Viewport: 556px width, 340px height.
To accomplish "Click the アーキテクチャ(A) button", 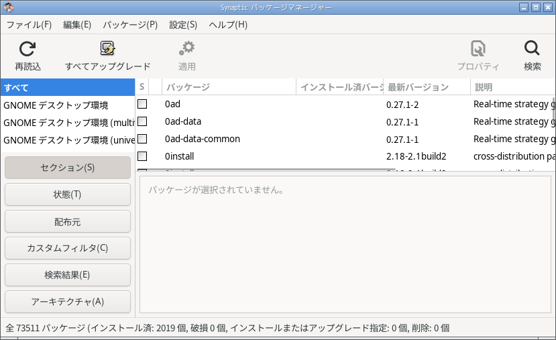I will point(67,302).
